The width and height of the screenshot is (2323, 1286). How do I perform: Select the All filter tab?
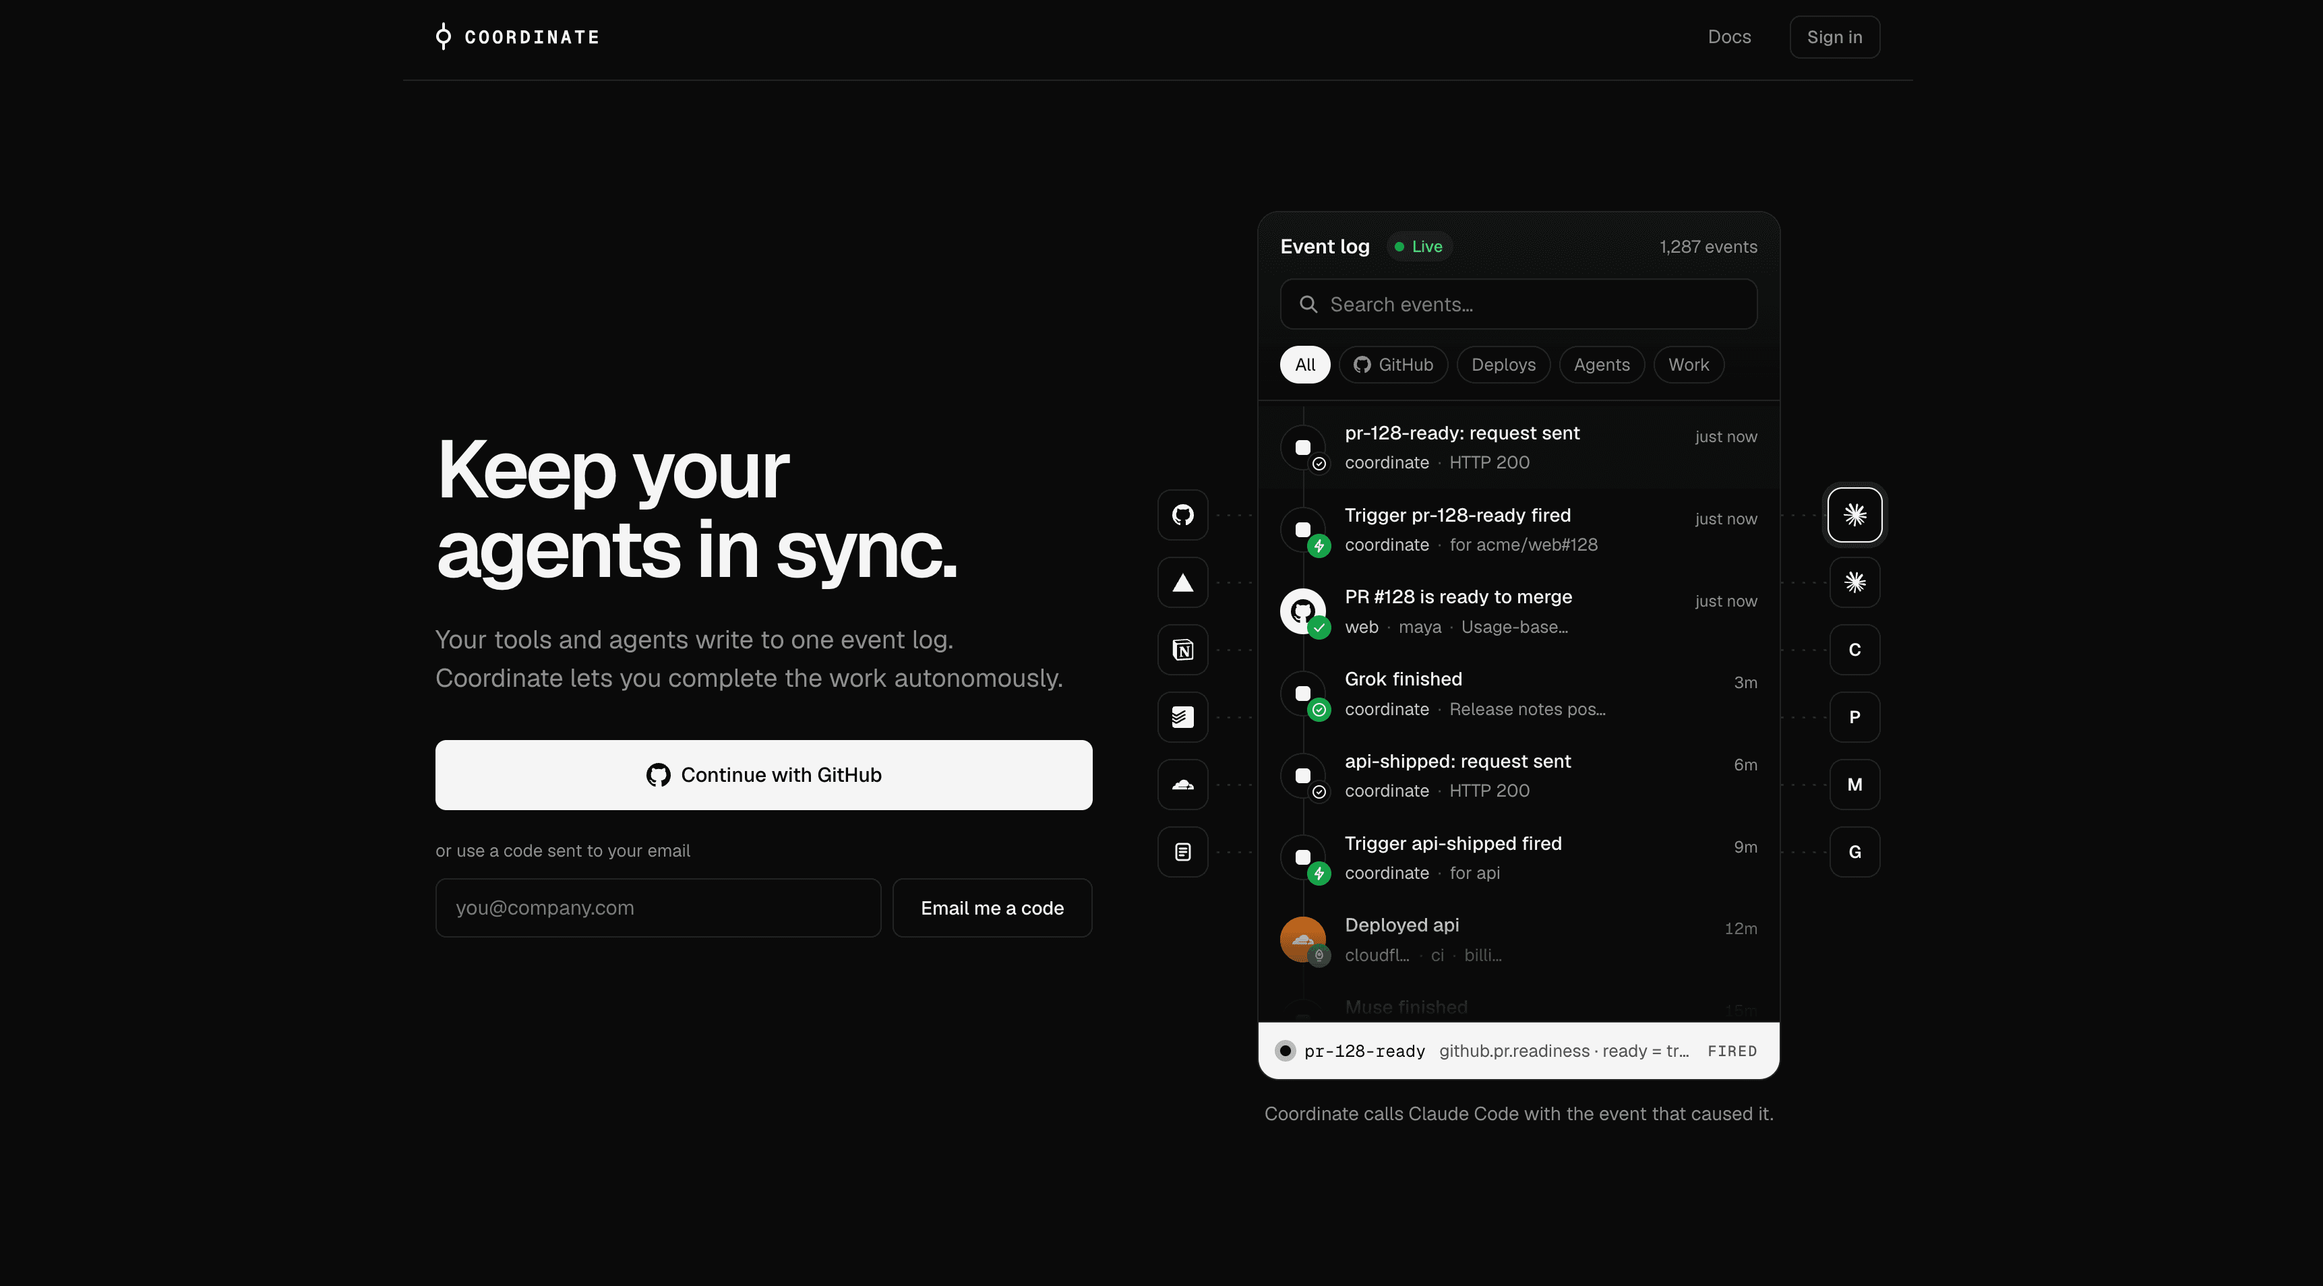tap(1305, 365)
